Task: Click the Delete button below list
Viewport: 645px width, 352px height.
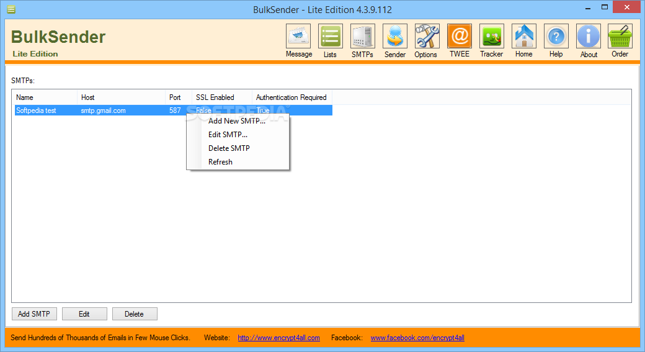Action: point(135,314)
